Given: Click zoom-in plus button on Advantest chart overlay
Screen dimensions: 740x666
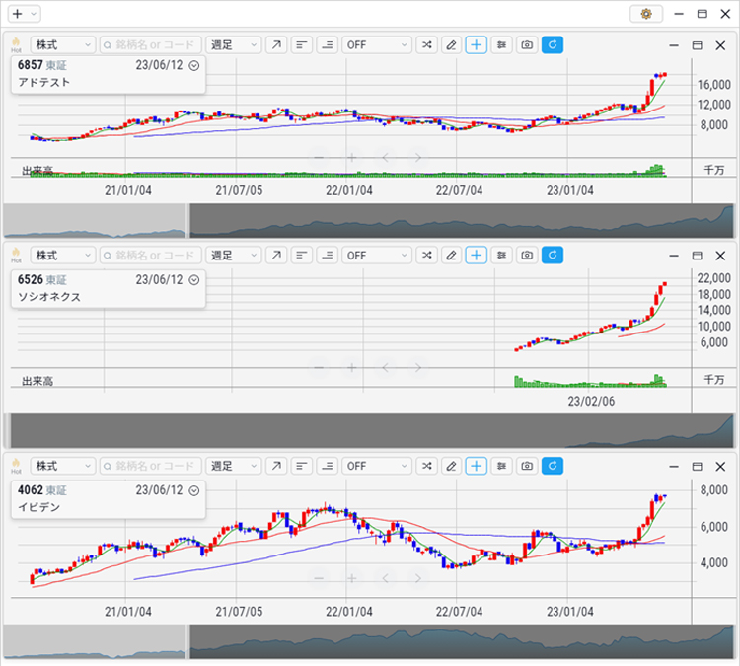Looking at the screenshot, I should coord(351,157).
